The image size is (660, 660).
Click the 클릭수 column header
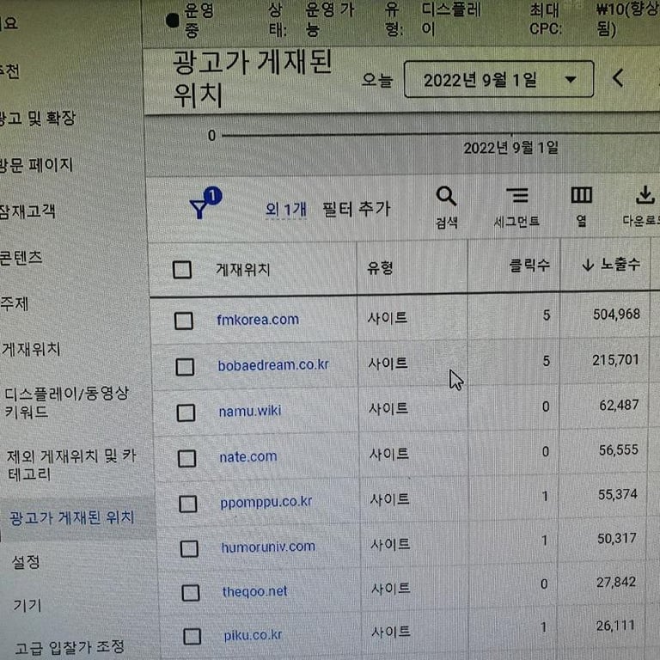[529, 266]
